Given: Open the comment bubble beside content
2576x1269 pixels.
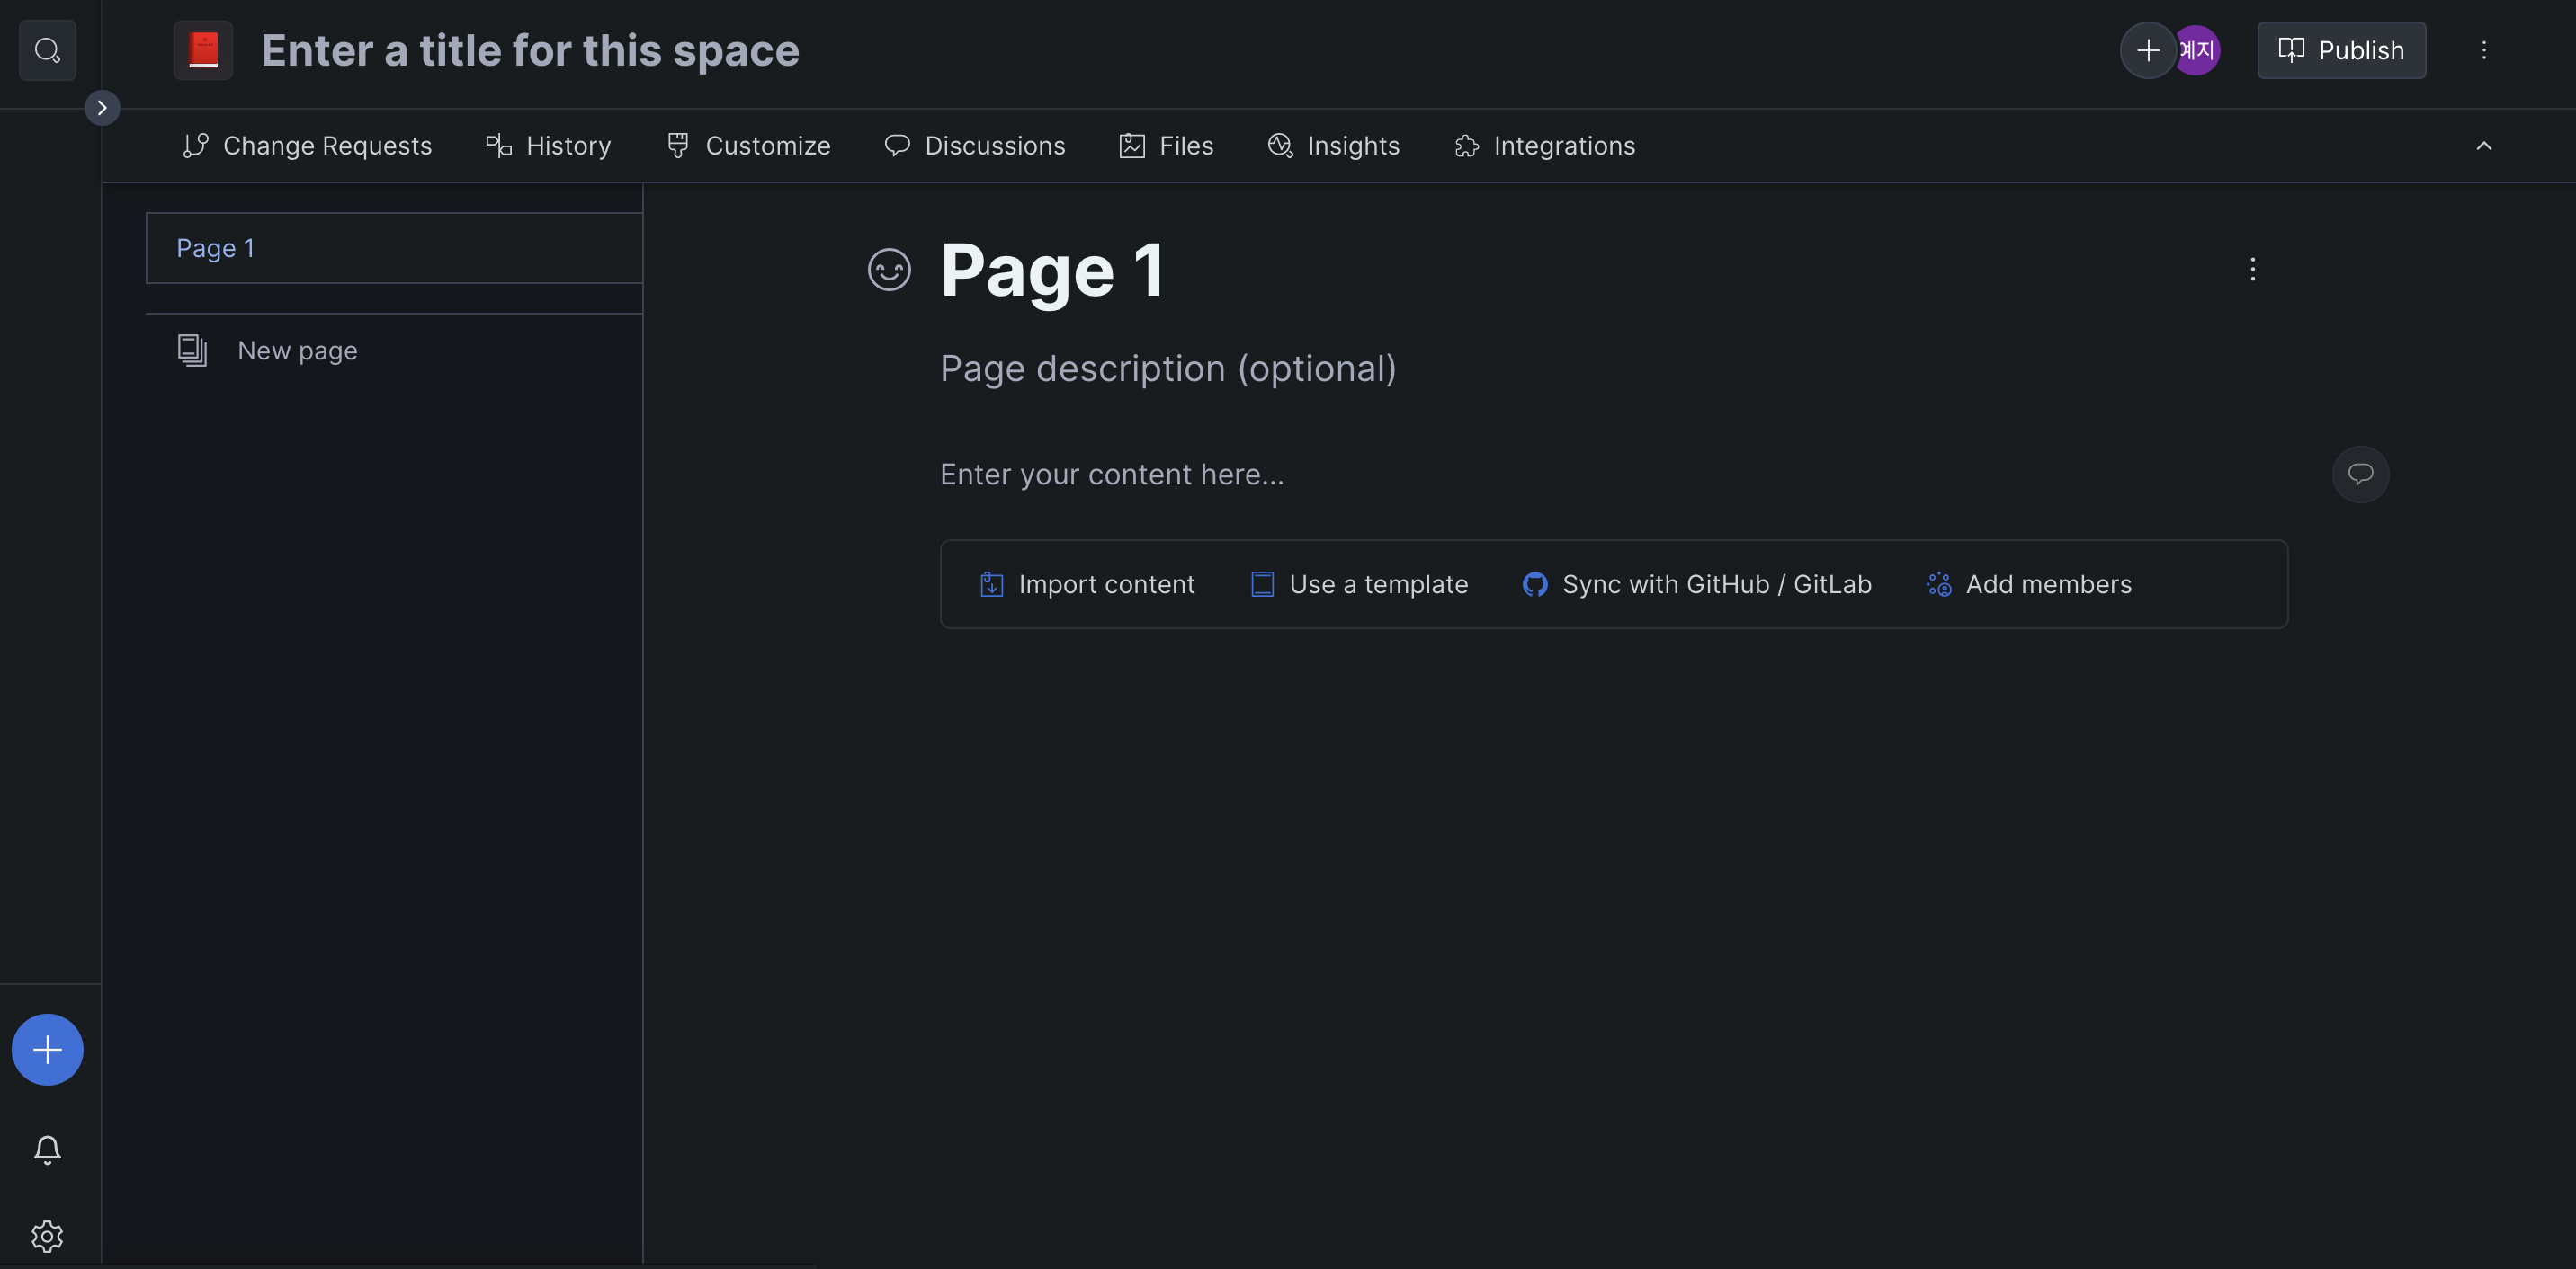Looking at the screenshot, I should coord(2360,474).
